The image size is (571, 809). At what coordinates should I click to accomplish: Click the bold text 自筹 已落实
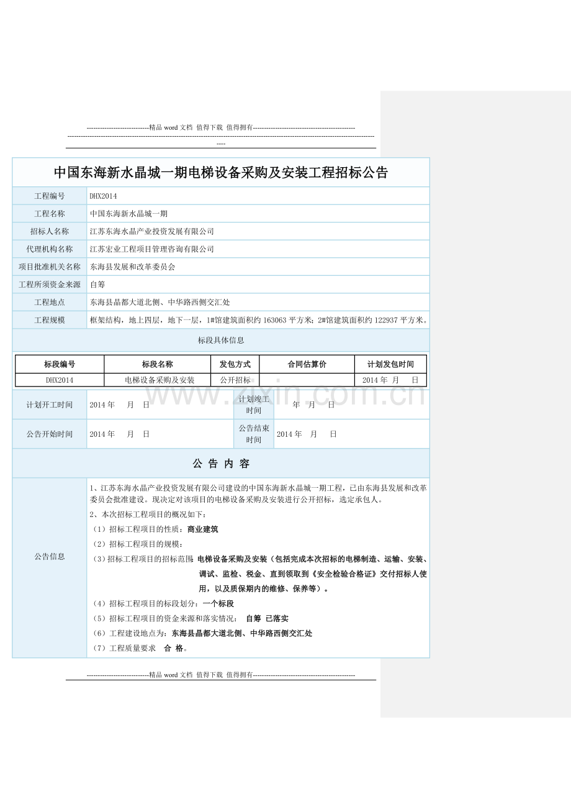tap(268, 618)
